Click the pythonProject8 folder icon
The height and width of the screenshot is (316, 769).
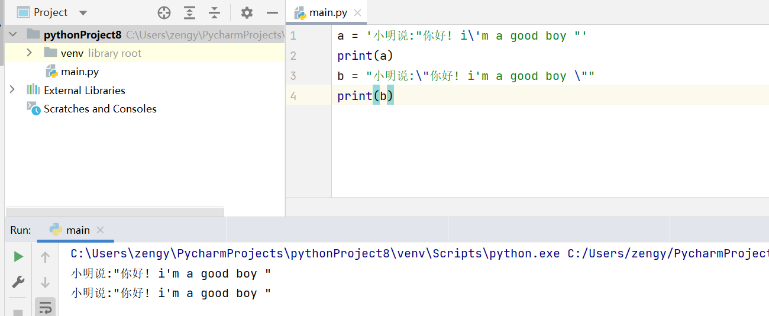pyautogui.click(x=33, y=34)
